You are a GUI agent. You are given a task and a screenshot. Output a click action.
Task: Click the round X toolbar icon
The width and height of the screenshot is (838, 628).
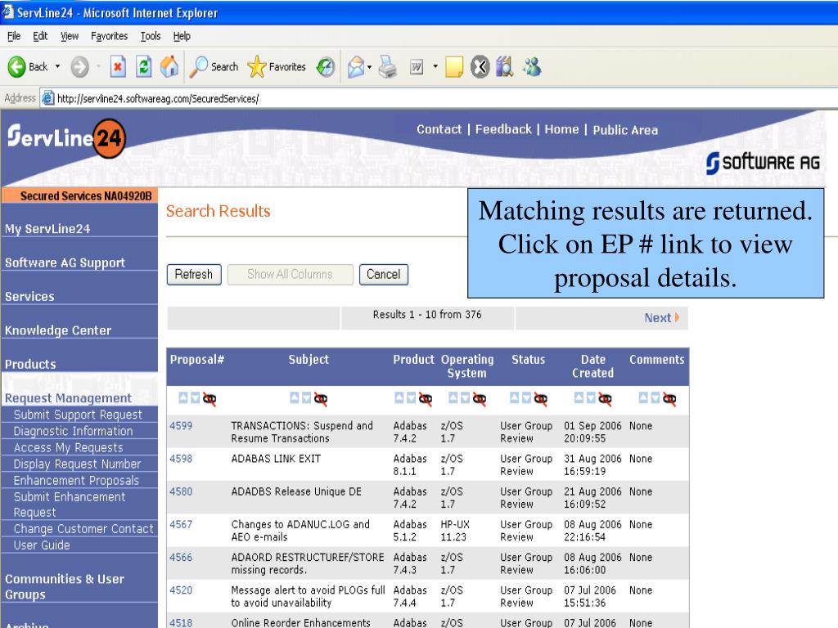pyautogui.click(x=480, y=67)
